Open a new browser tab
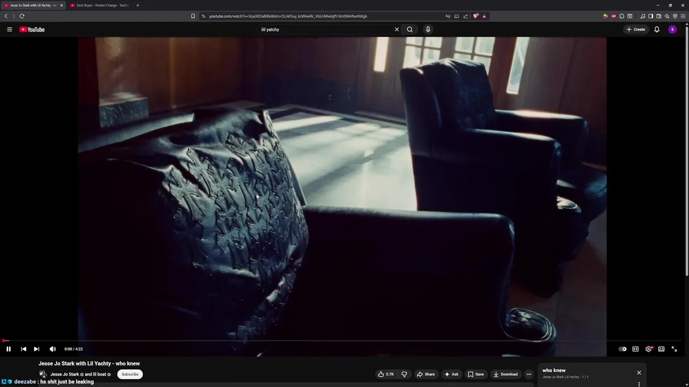The width and height of the screenshot is (689, 387). click(x=137, y=5)
